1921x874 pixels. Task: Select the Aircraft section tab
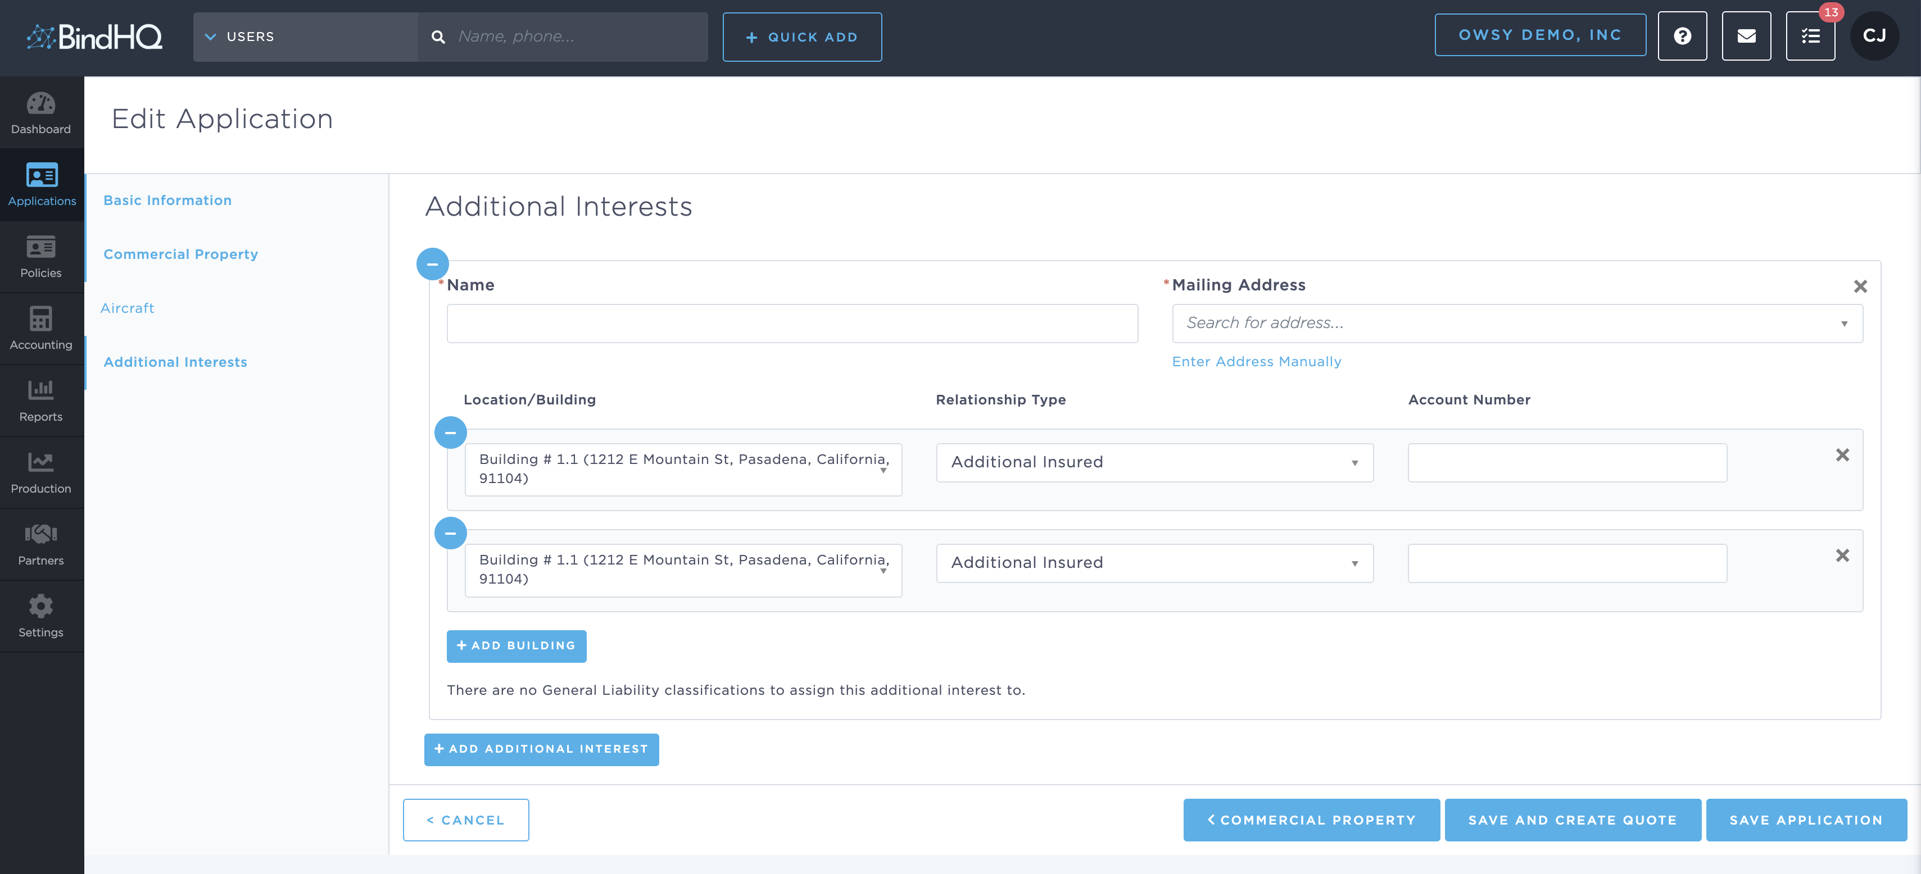point(128,308)
